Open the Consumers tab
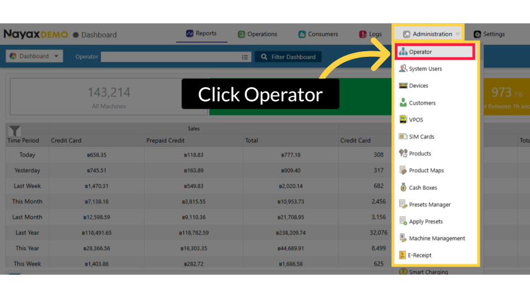530x298 pixels. (318, 34)
